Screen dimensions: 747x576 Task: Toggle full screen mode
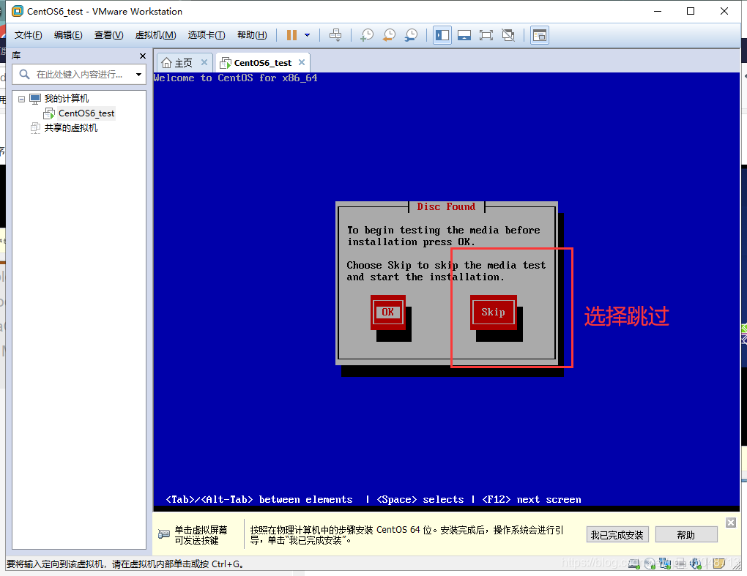click(x=486, y=34)
